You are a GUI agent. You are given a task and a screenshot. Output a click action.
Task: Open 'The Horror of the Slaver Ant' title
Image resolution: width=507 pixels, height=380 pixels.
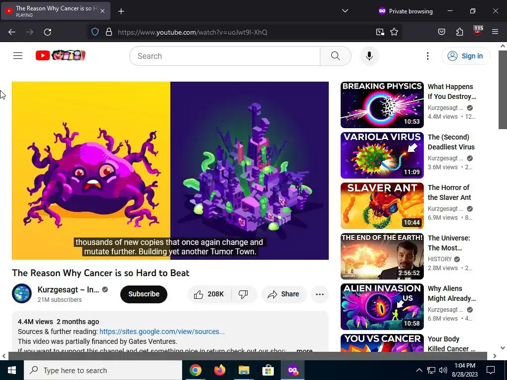click(449, 192)
